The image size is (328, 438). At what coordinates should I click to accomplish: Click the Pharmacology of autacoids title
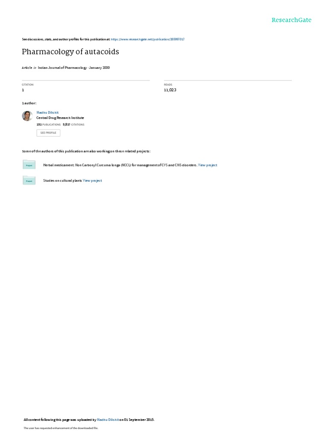click(70, 52)
